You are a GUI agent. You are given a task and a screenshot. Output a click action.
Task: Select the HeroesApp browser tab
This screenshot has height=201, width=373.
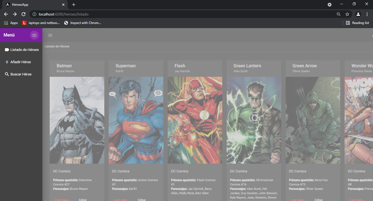(35, 5)
